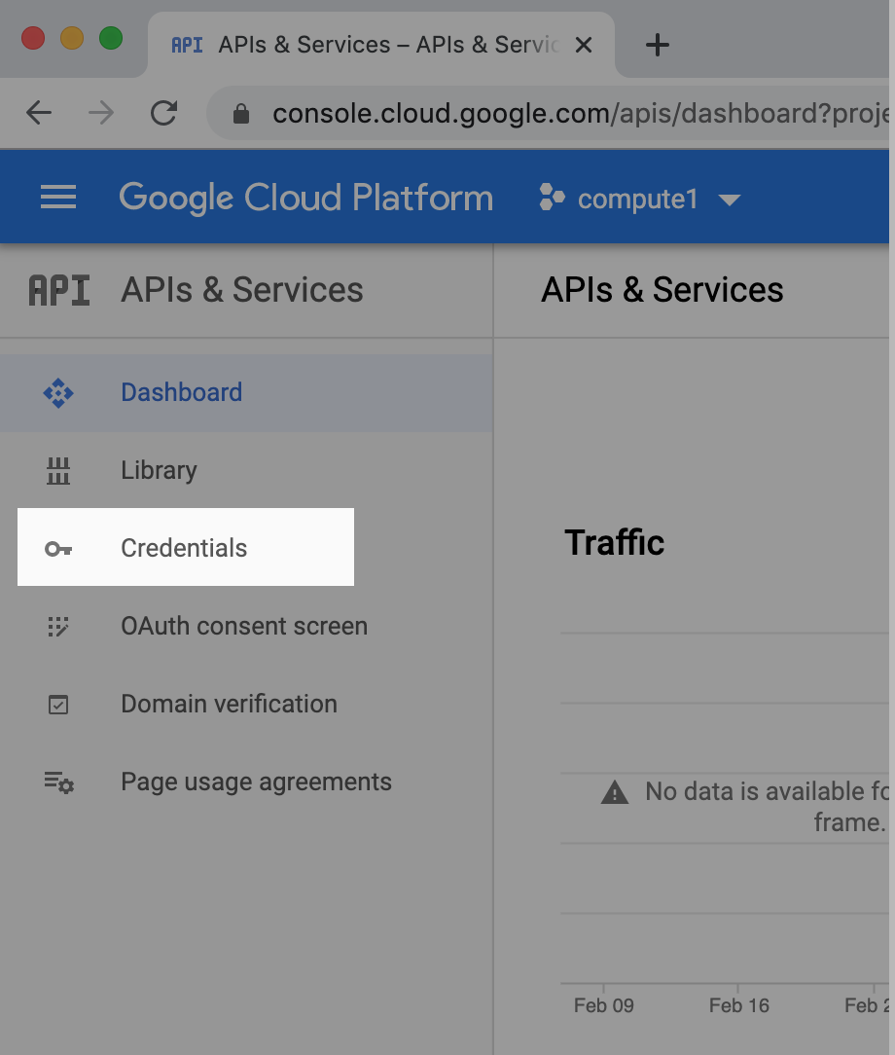Click the Dashboard icon in sidebar
The image size is (895, 1055).
coord(58,393)
